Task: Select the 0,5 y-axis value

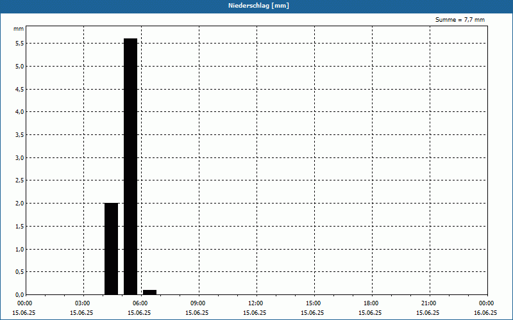Action: point(20,271)
